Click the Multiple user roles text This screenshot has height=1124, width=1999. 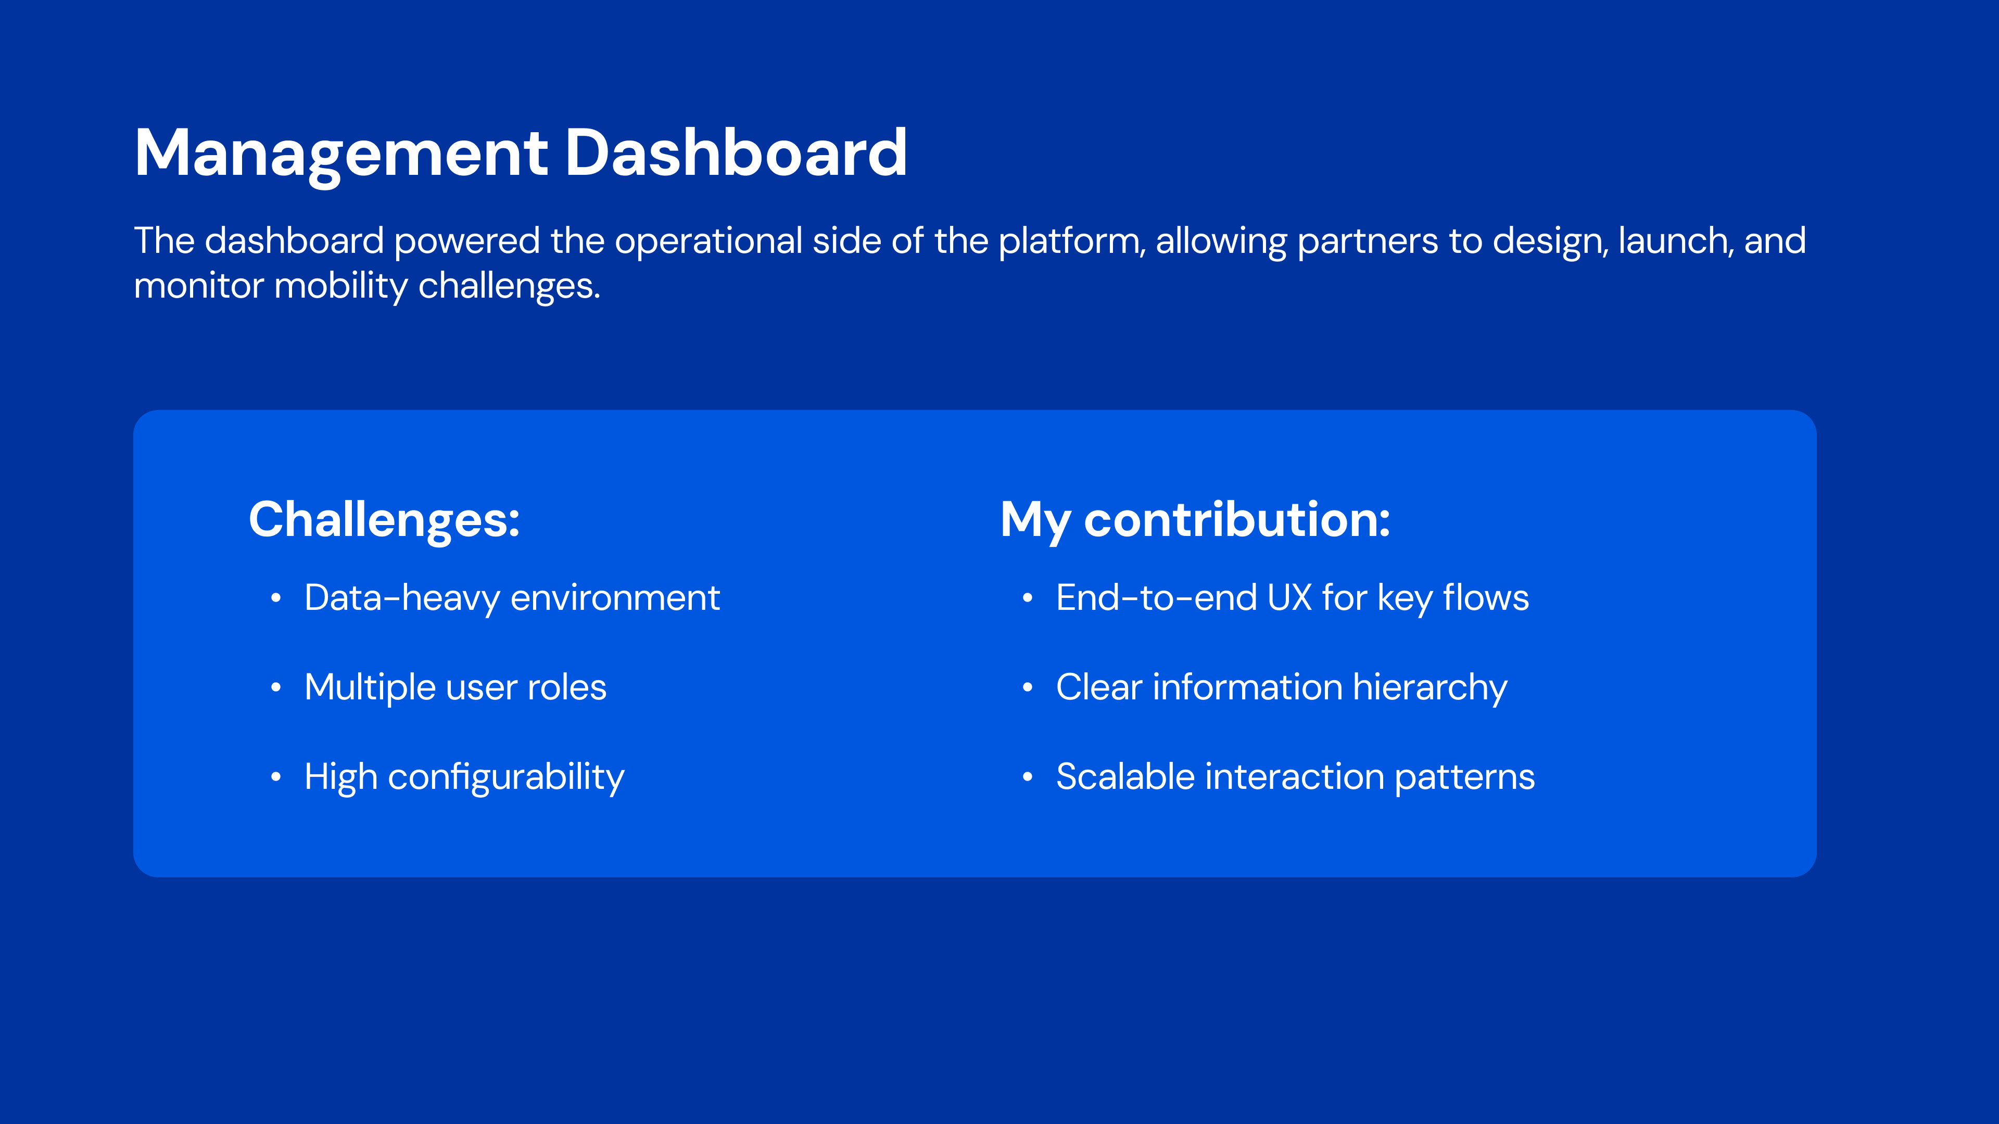click(455, 687)
